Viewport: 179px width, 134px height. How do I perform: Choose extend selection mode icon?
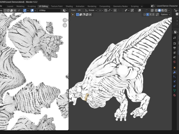[81, 15]
